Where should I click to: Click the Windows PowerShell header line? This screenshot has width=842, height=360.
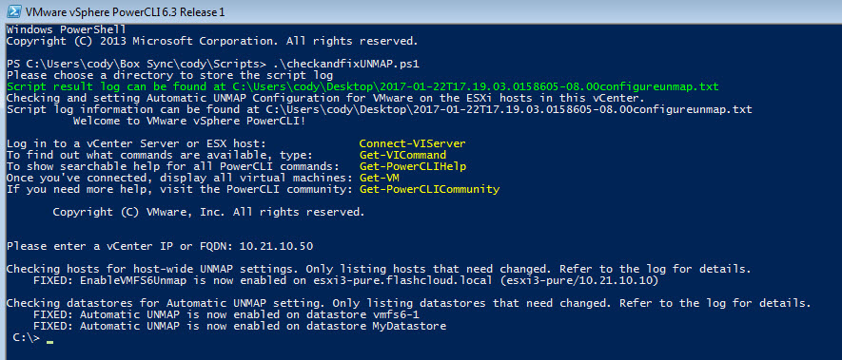(x=66, y=29)
